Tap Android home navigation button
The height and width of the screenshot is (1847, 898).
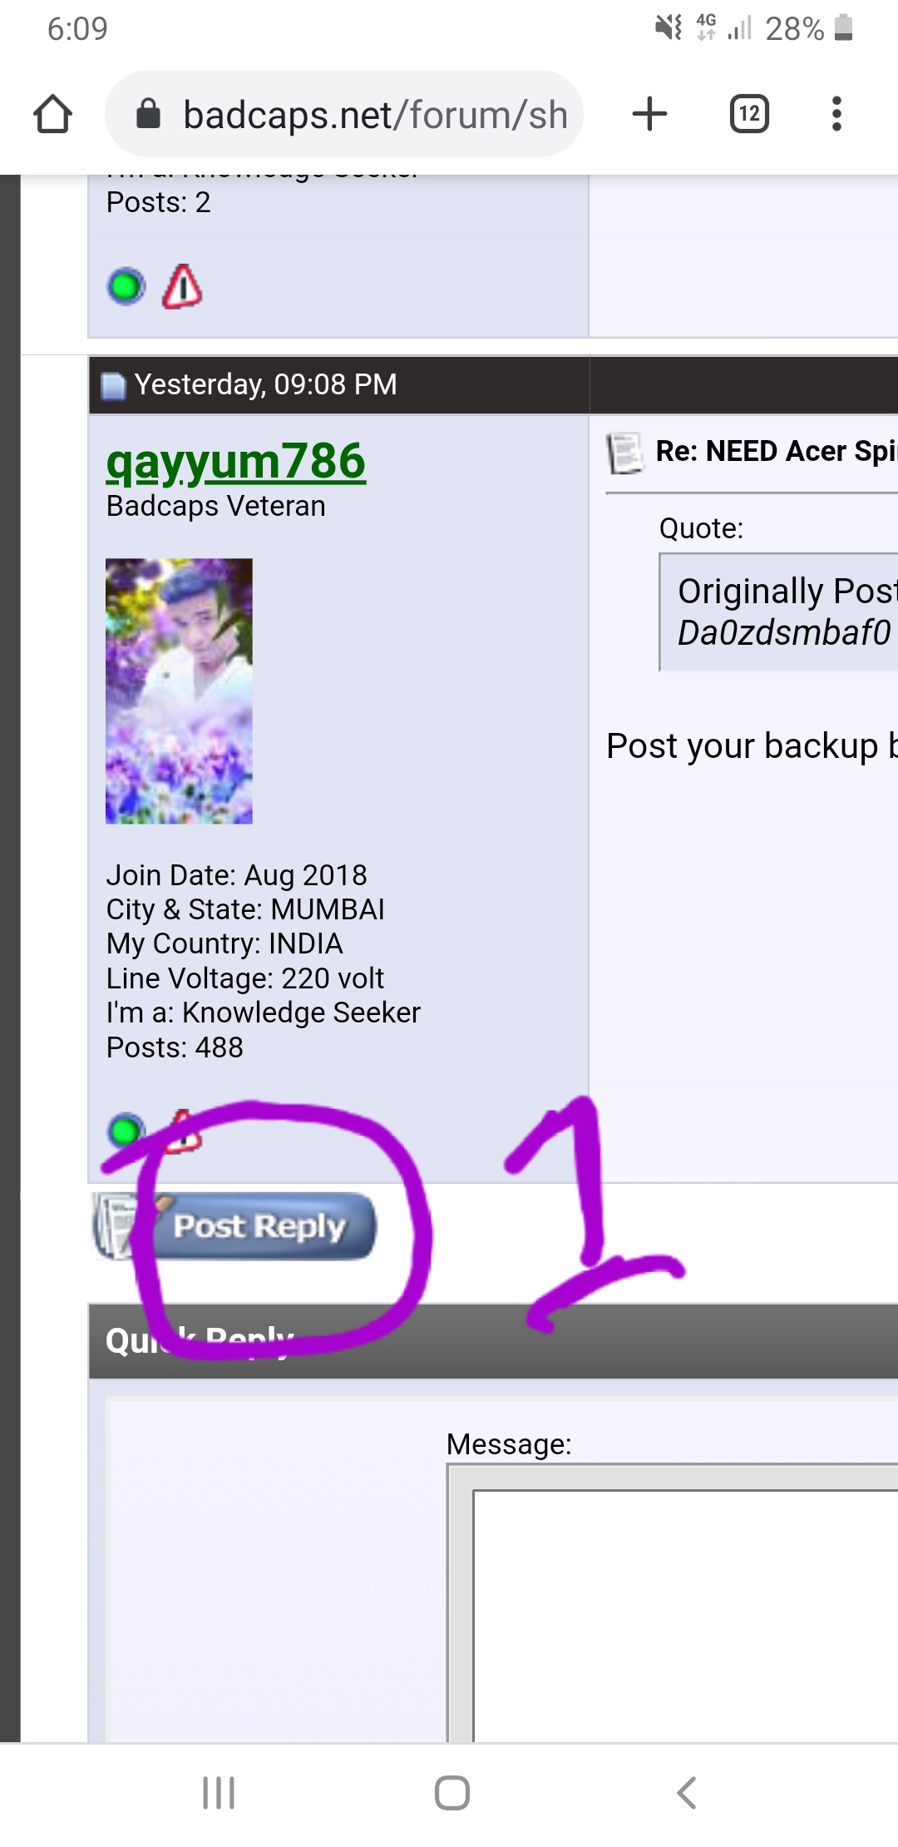[x=452, y=1793]
